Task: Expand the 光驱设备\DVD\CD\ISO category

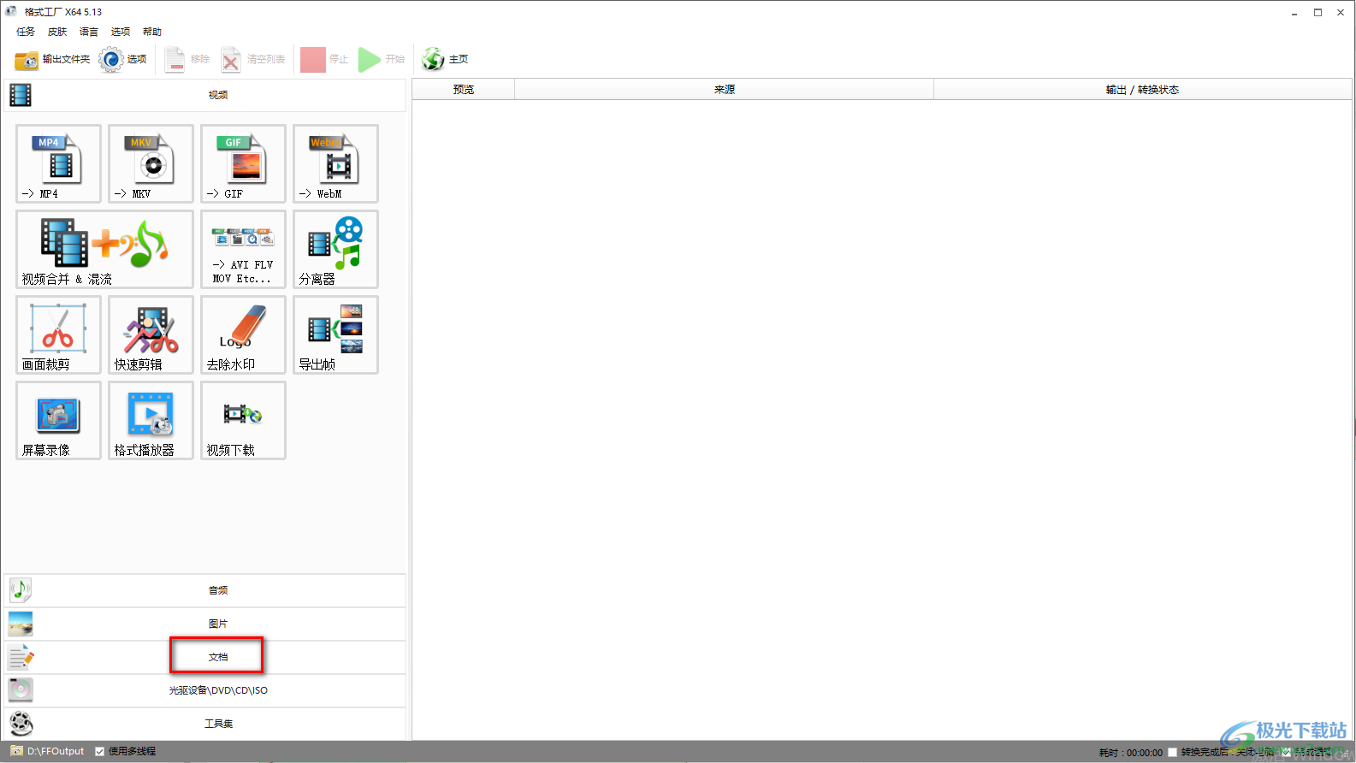Action: tap(205, 690)
